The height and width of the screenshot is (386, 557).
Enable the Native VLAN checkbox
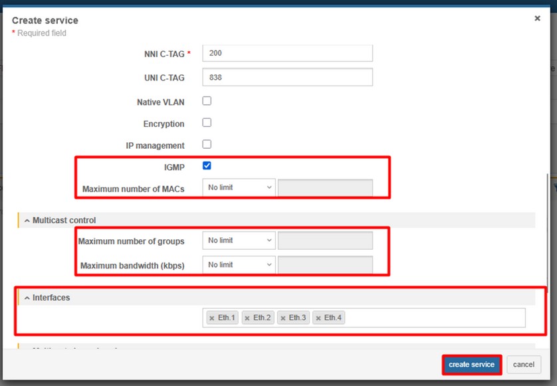207,101
